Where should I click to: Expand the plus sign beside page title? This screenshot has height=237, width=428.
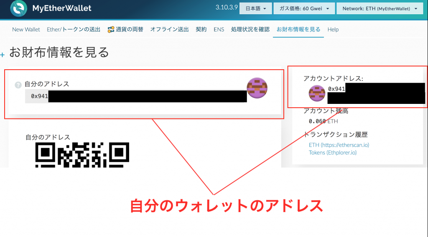[x=3, y=55]
